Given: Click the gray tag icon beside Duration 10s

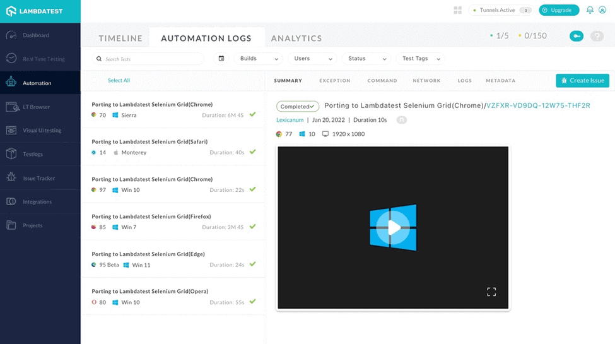Looking at the screenshot, I should coord(401,120).
